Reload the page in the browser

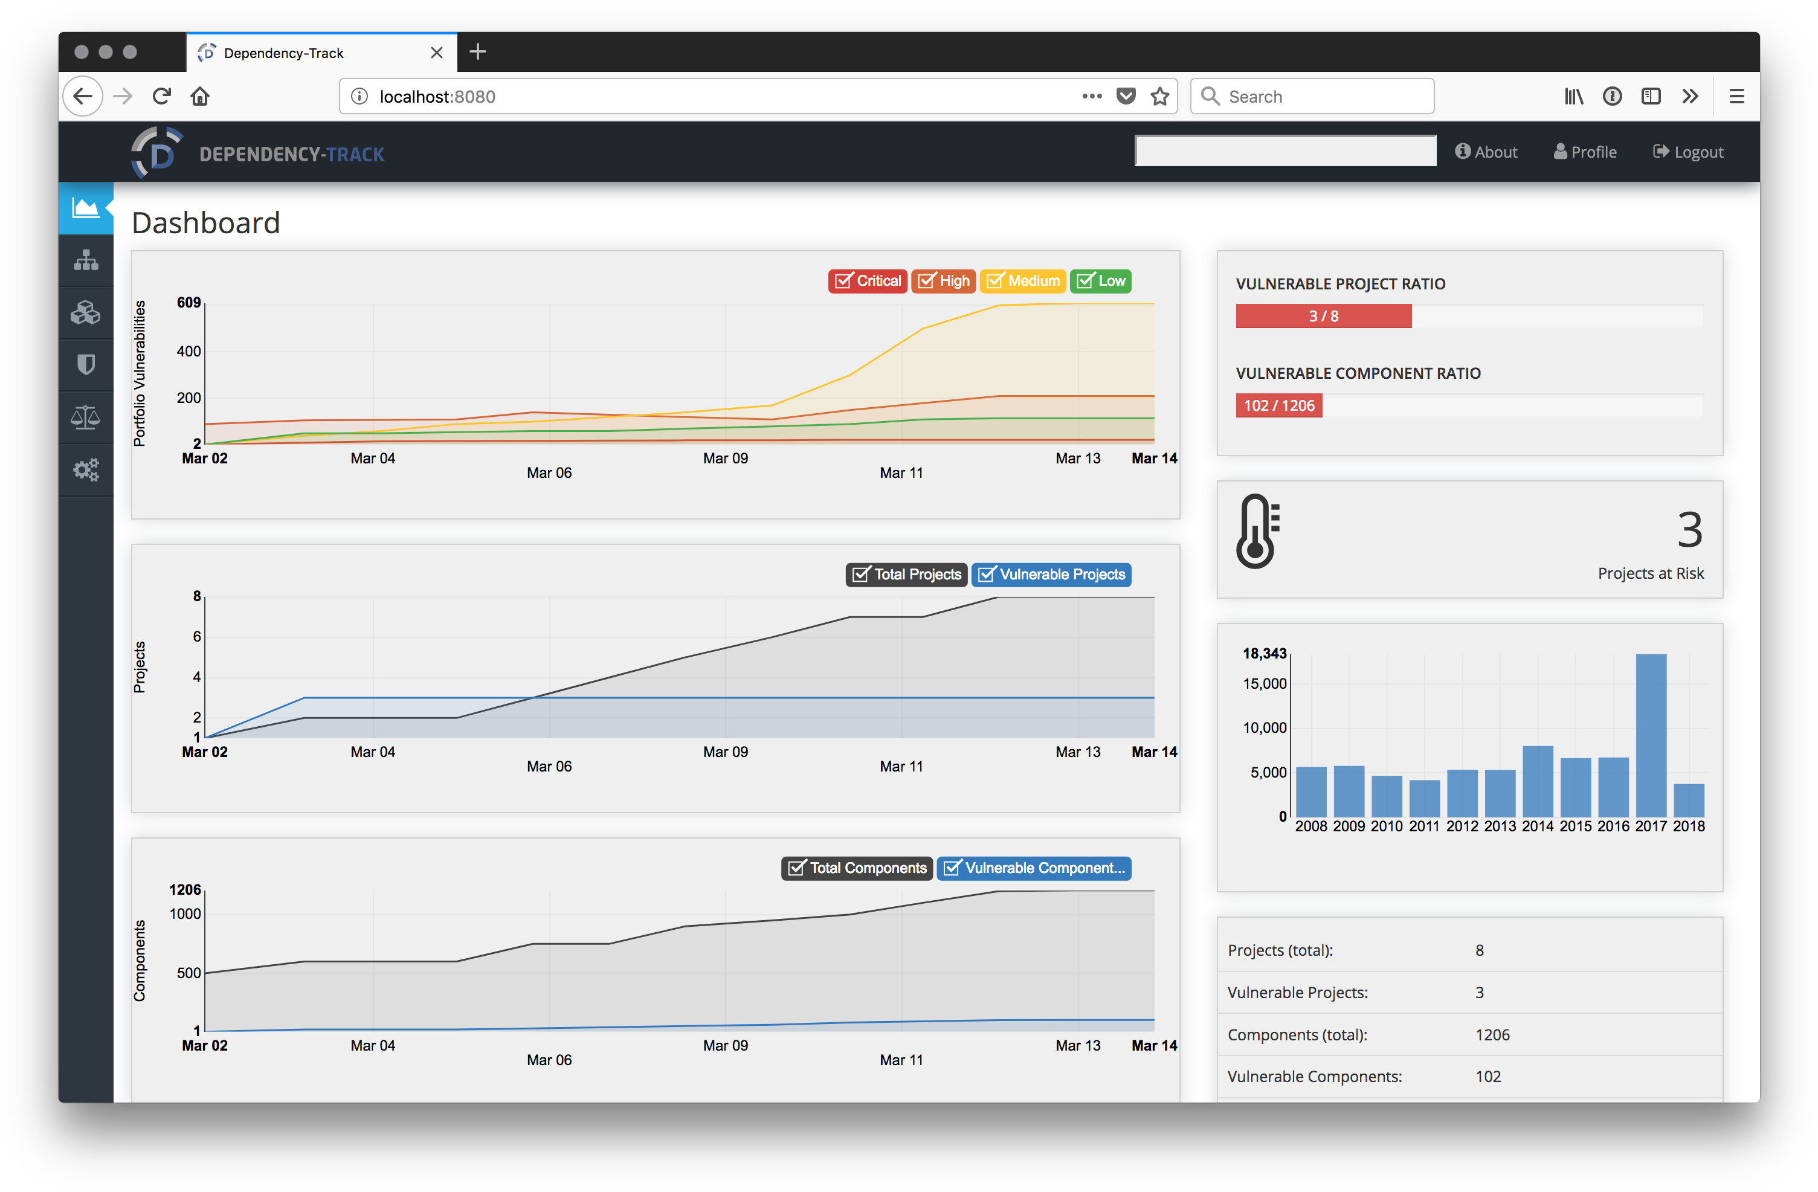(x=161, y=96)
